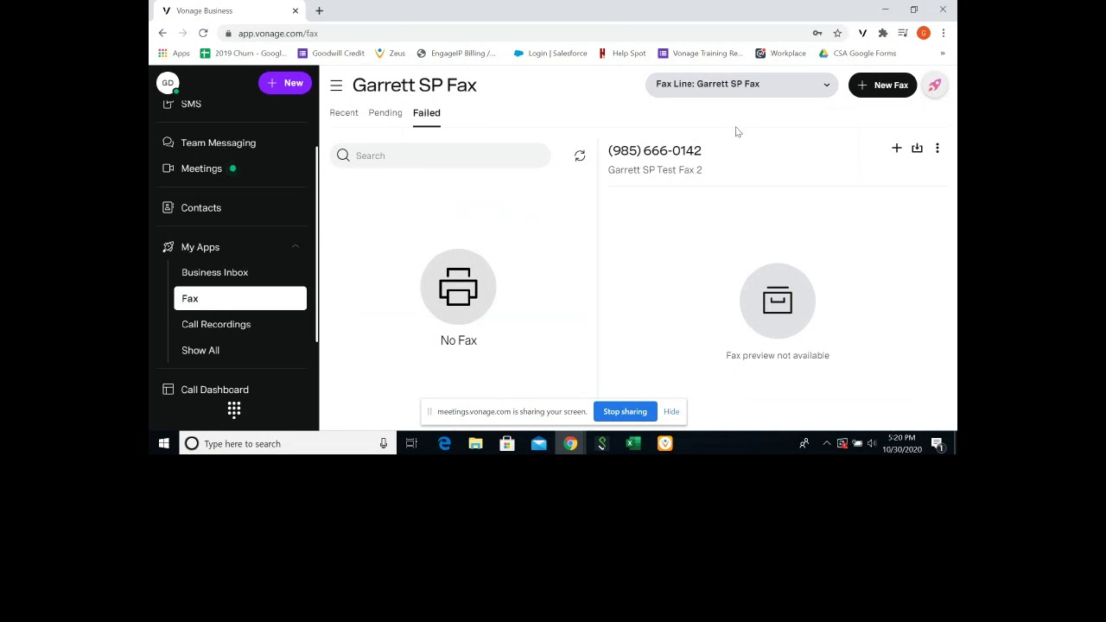Screen dimensions: 1106x622
Task: Switch to the Recent tab
Action: coord(343,112)
